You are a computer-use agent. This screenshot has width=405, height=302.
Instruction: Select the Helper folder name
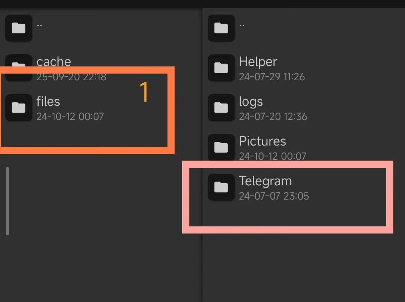[x=258, y=62]
